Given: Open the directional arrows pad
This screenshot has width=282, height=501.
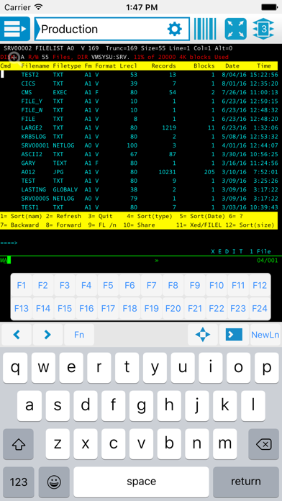Looking at the screenshot, I should [203, 335].
